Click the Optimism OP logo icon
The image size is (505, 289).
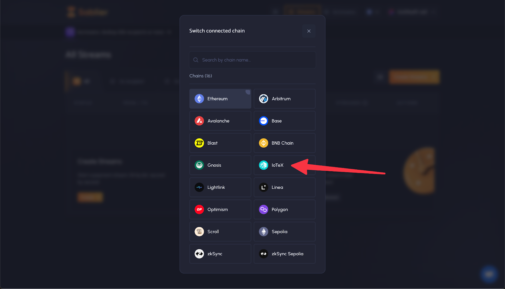[199, 209]
